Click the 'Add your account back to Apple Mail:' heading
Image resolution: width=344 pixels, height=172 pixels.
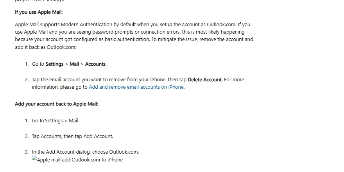[x=57, y=104]
